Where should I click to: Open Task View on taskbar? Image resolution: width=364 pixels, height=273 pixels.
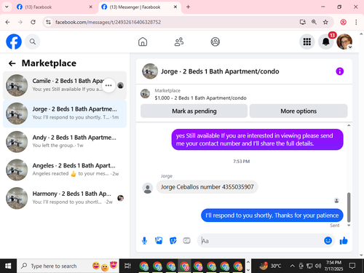(x=127, y=266)
